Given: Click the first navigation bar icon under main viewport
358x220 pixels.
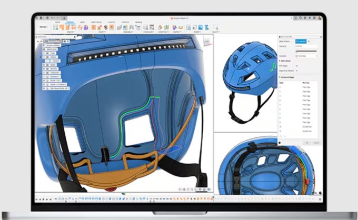Looking at the screenshot, I should tap(180, 189).
